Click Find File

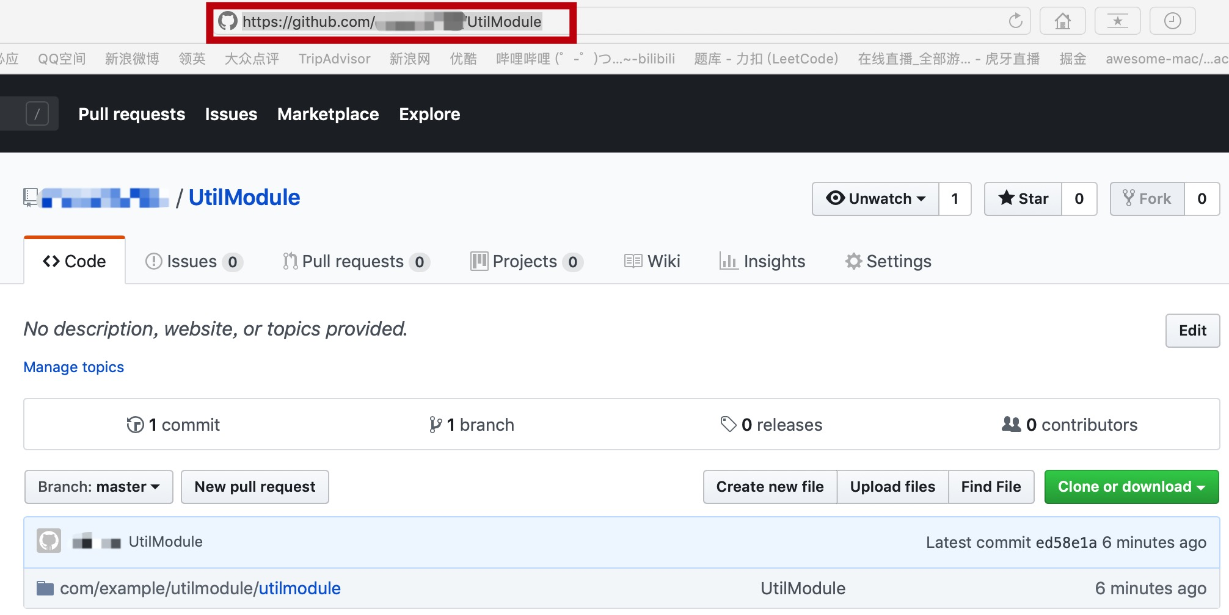click(991, 487)
